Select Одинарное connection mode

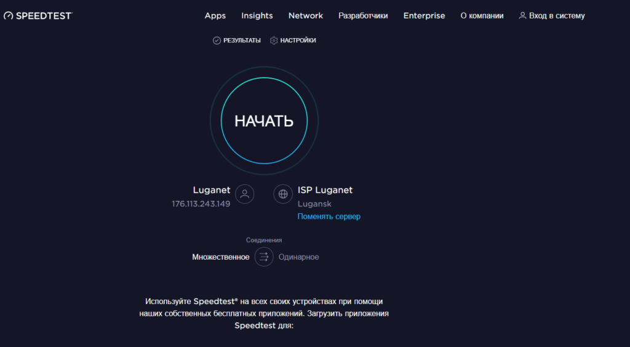click(299, 257)
